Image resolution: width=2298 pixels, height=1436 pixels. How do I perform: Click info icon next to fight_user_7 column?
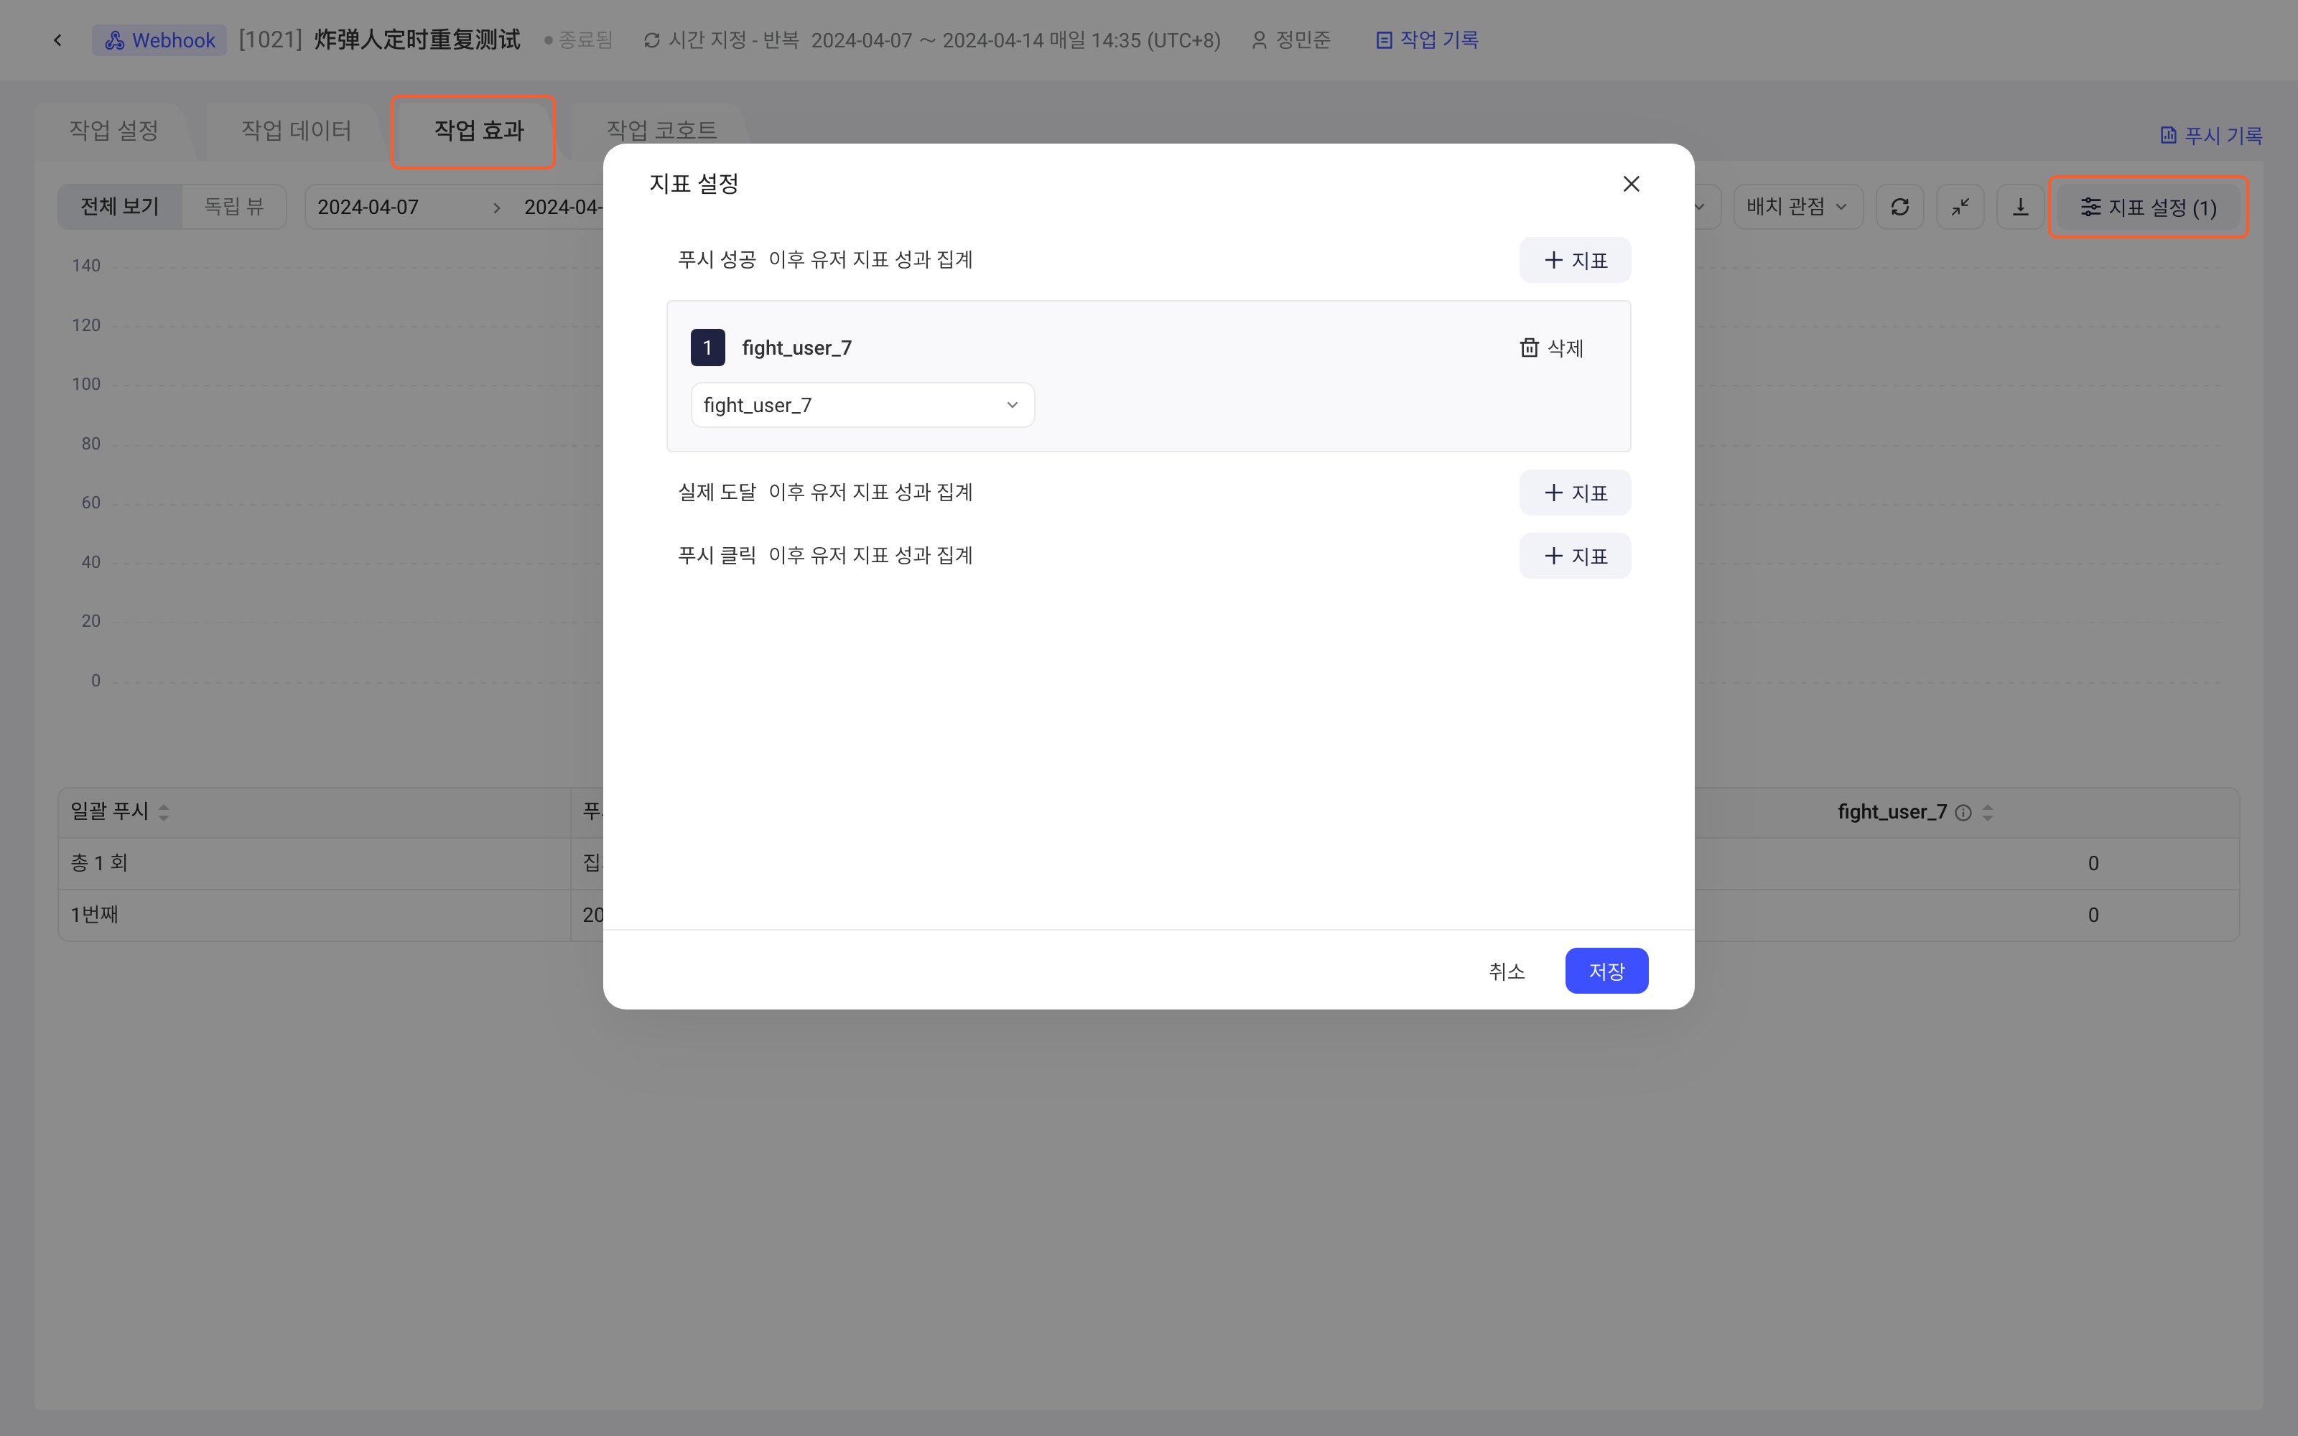pyautogui.click(x=1963, y=813)
